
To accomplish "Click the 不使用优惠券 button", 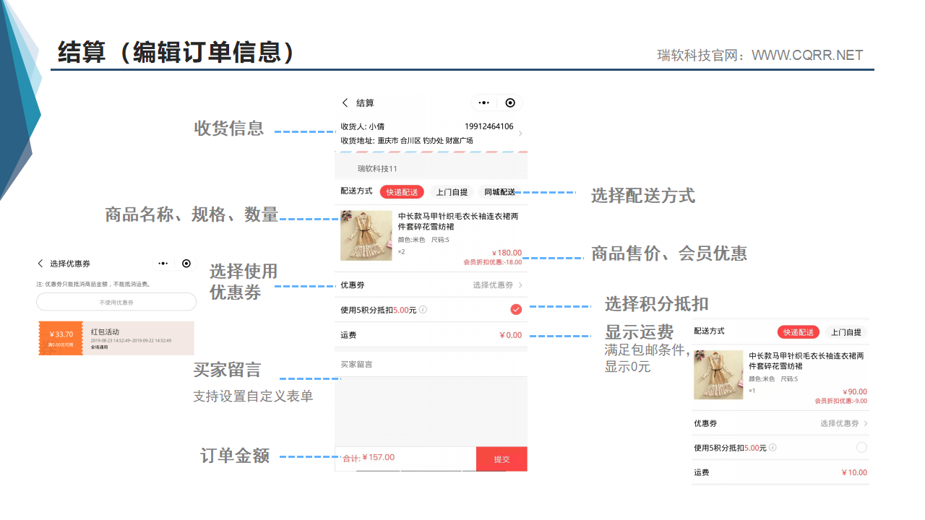I will pyautogui.click(x=116, y=302).
